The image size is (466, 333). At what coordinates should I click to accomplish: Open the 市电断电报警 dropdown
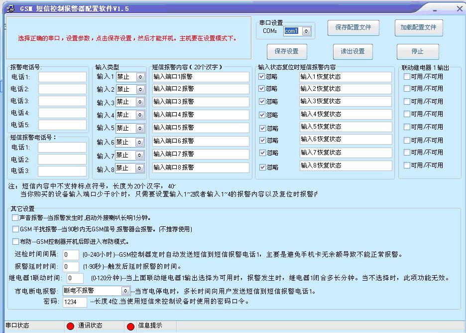[x=125, y=291]
